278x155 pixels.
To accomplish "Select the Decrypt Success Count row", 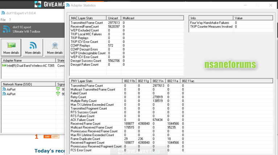I will pos(126,61).
